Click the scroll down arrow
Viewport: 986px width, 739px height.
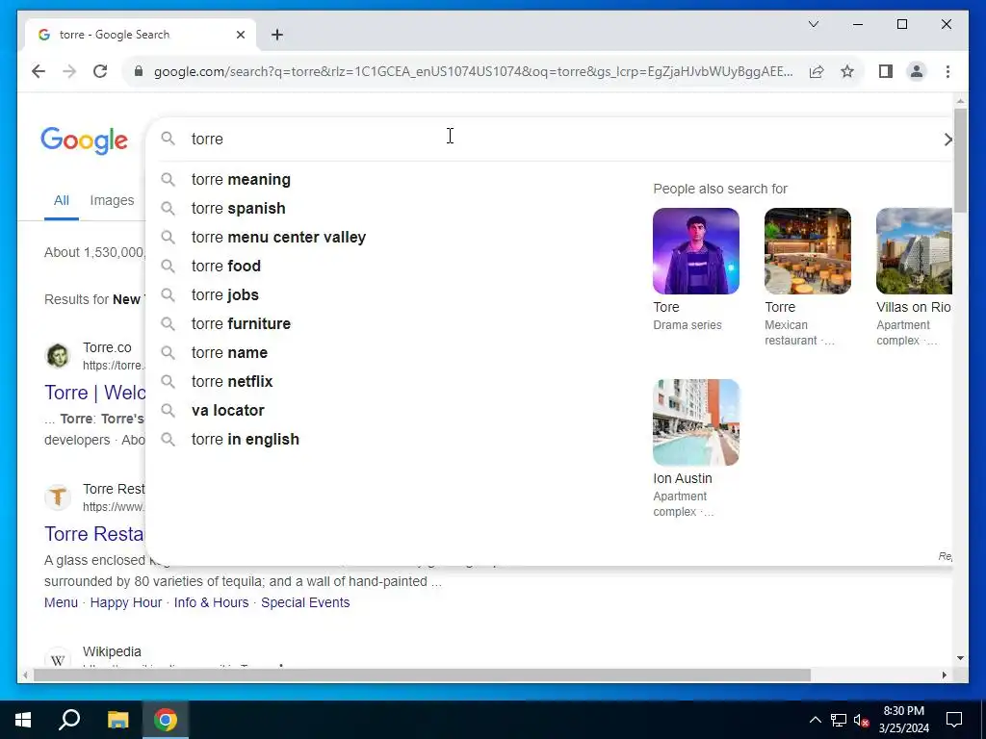[x=960, y=658]
